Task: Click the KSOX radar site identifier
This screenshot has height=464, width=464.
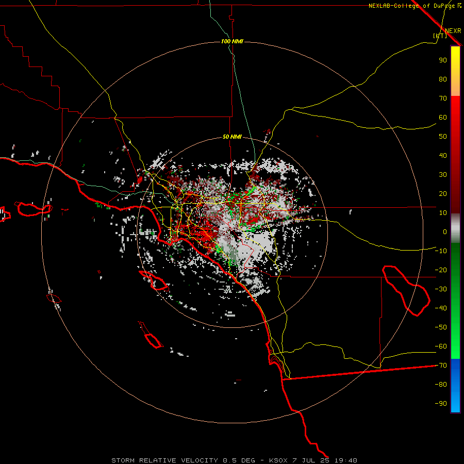Action: pos(278,460)
